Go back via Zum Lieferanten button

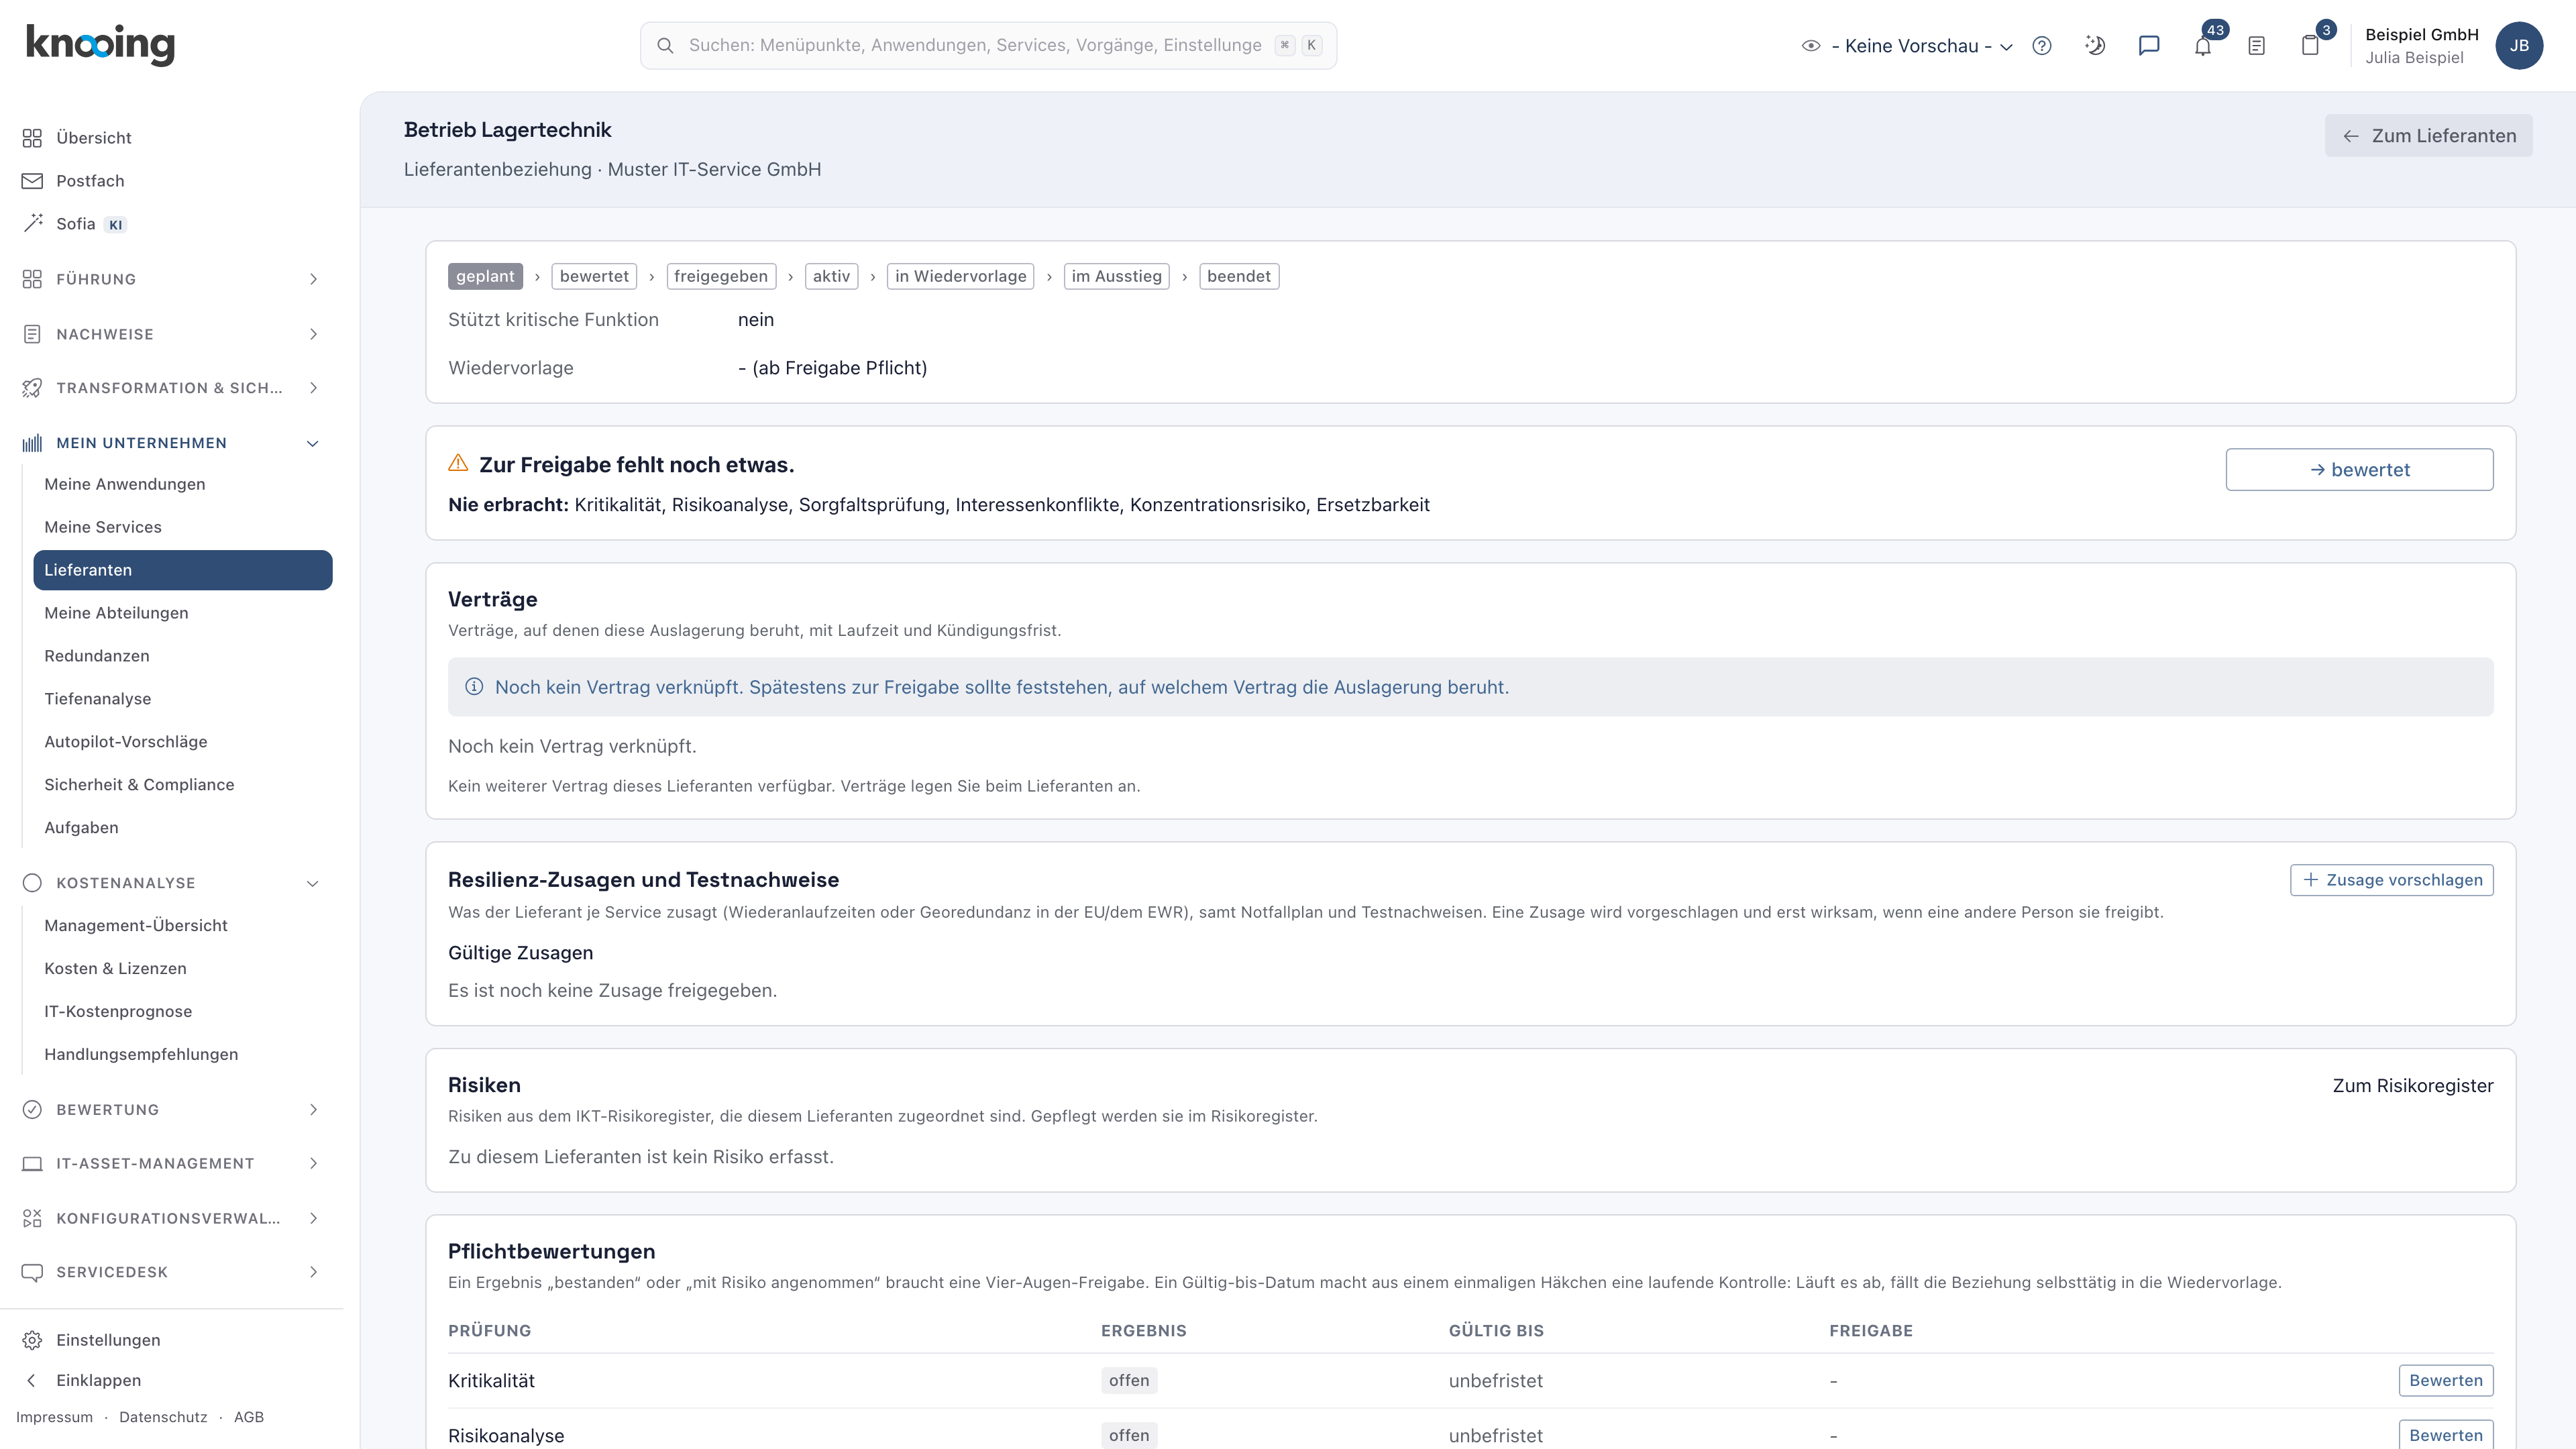click(2428, 136)
